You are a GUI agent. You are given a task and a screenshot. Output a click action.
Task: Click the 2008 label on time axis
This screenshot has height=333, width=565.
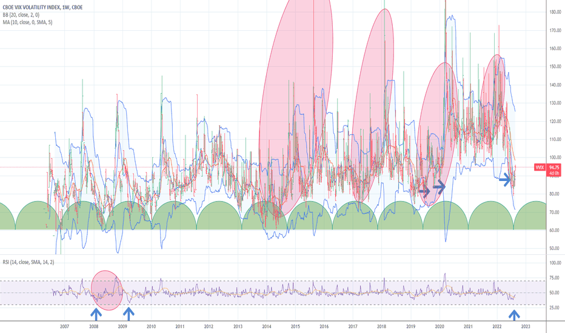[94, 326]
